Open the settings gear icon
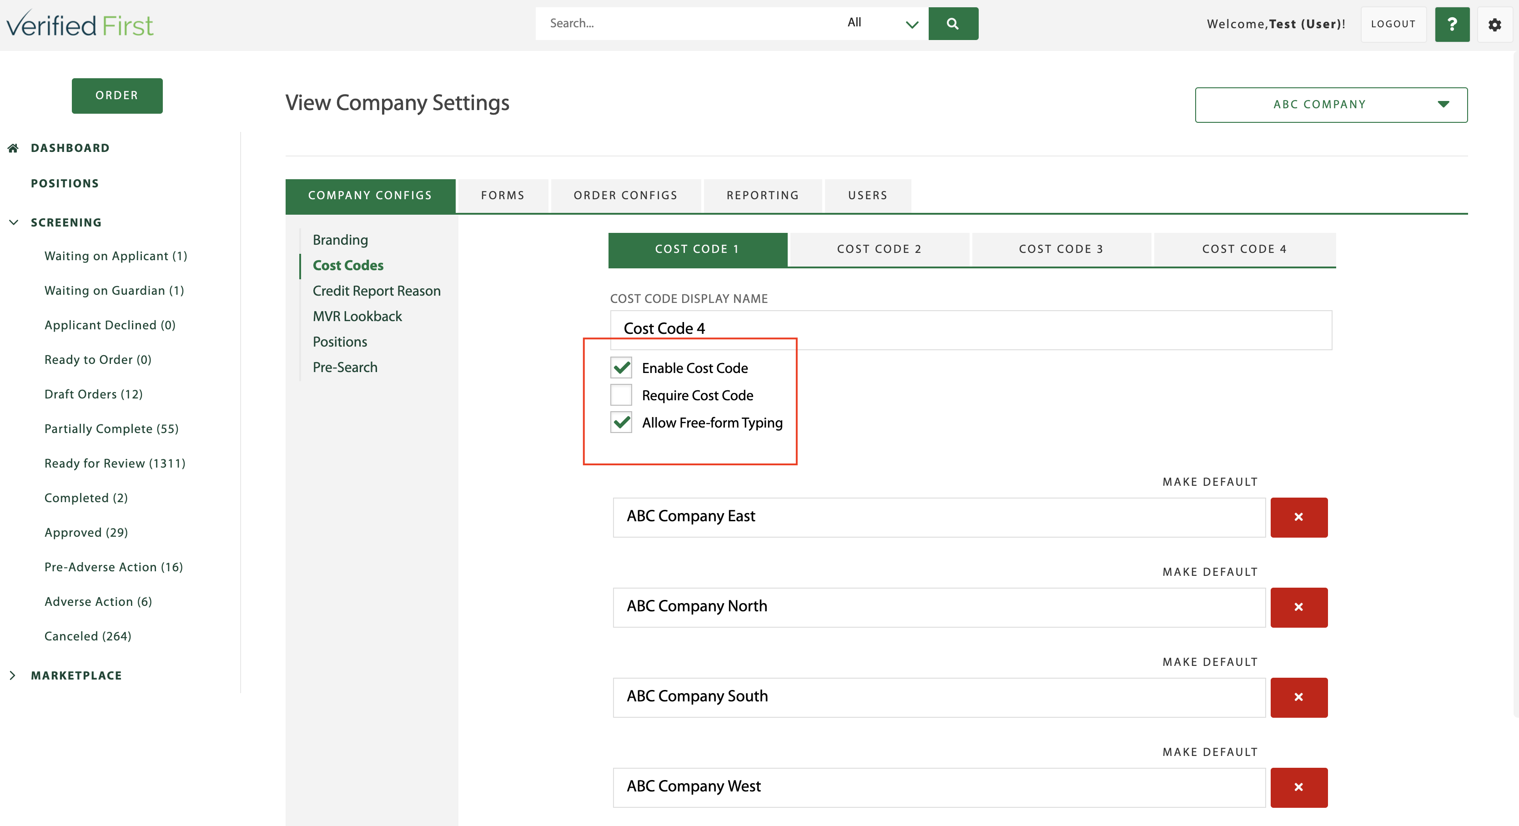The height and width of the screenshot is (826, 1519). pos(1494,24)
